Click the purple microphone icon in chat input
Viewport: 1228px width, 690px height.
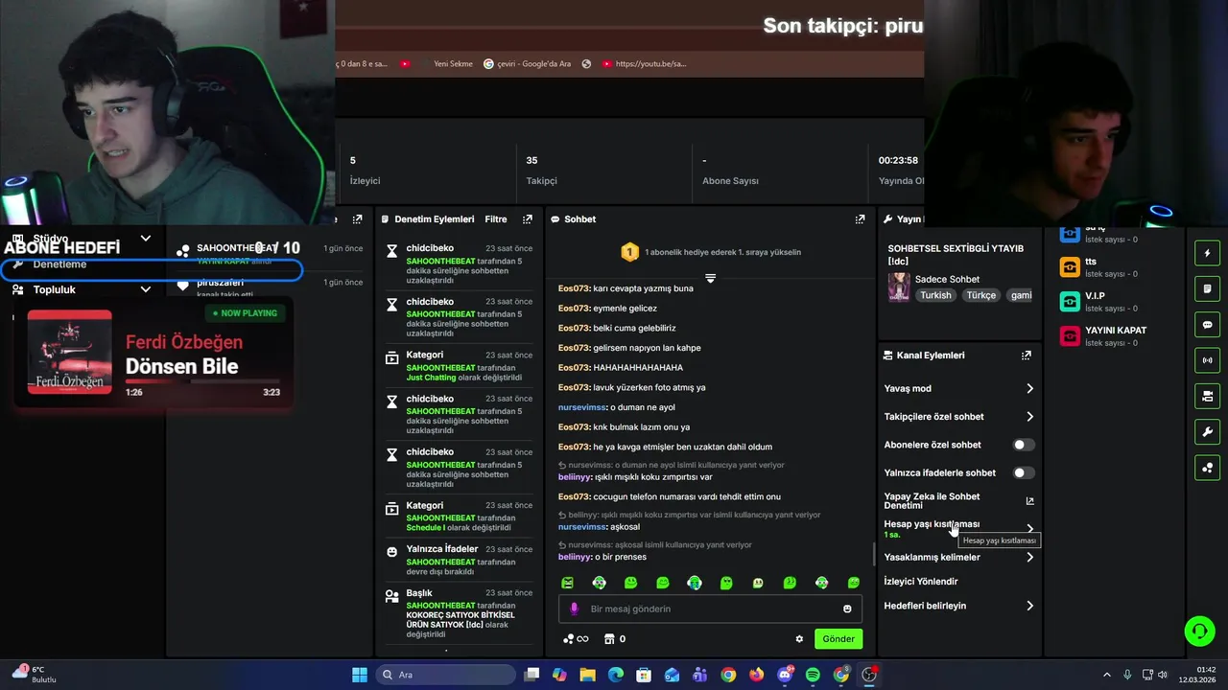pos(575,609)
